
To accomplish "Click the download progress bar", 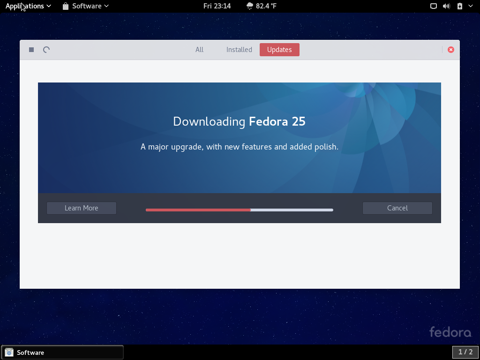I will tap(239, 210).
